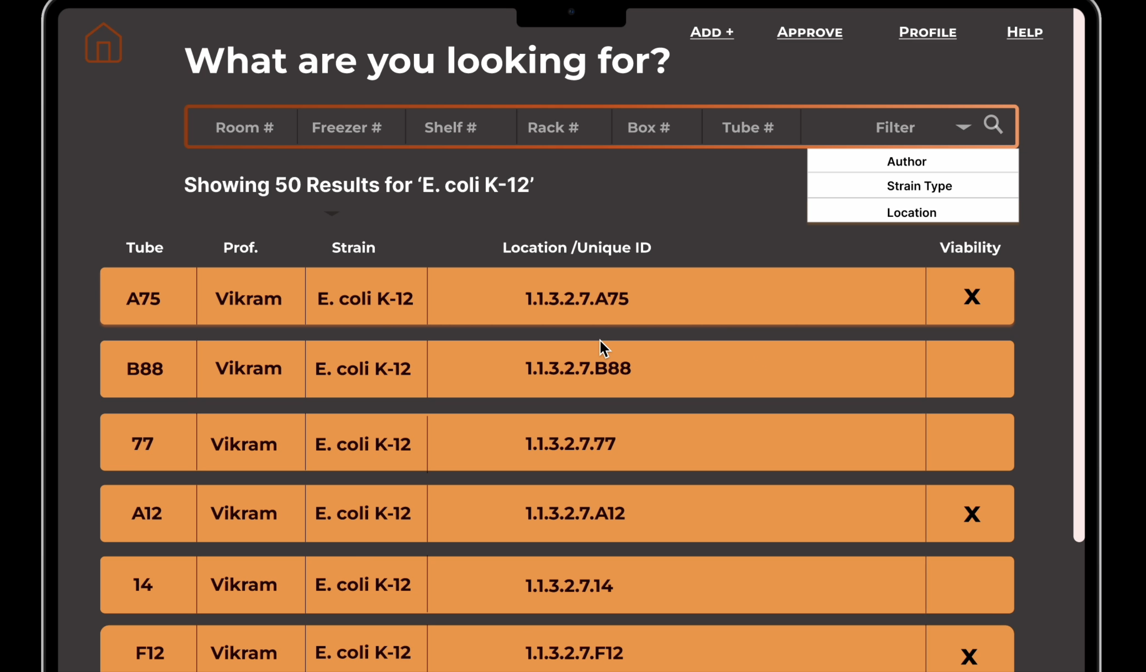Screen dimensions: 1146x672
Task: Toggle viability X for tube A75
Action: (x=972, y=297)
